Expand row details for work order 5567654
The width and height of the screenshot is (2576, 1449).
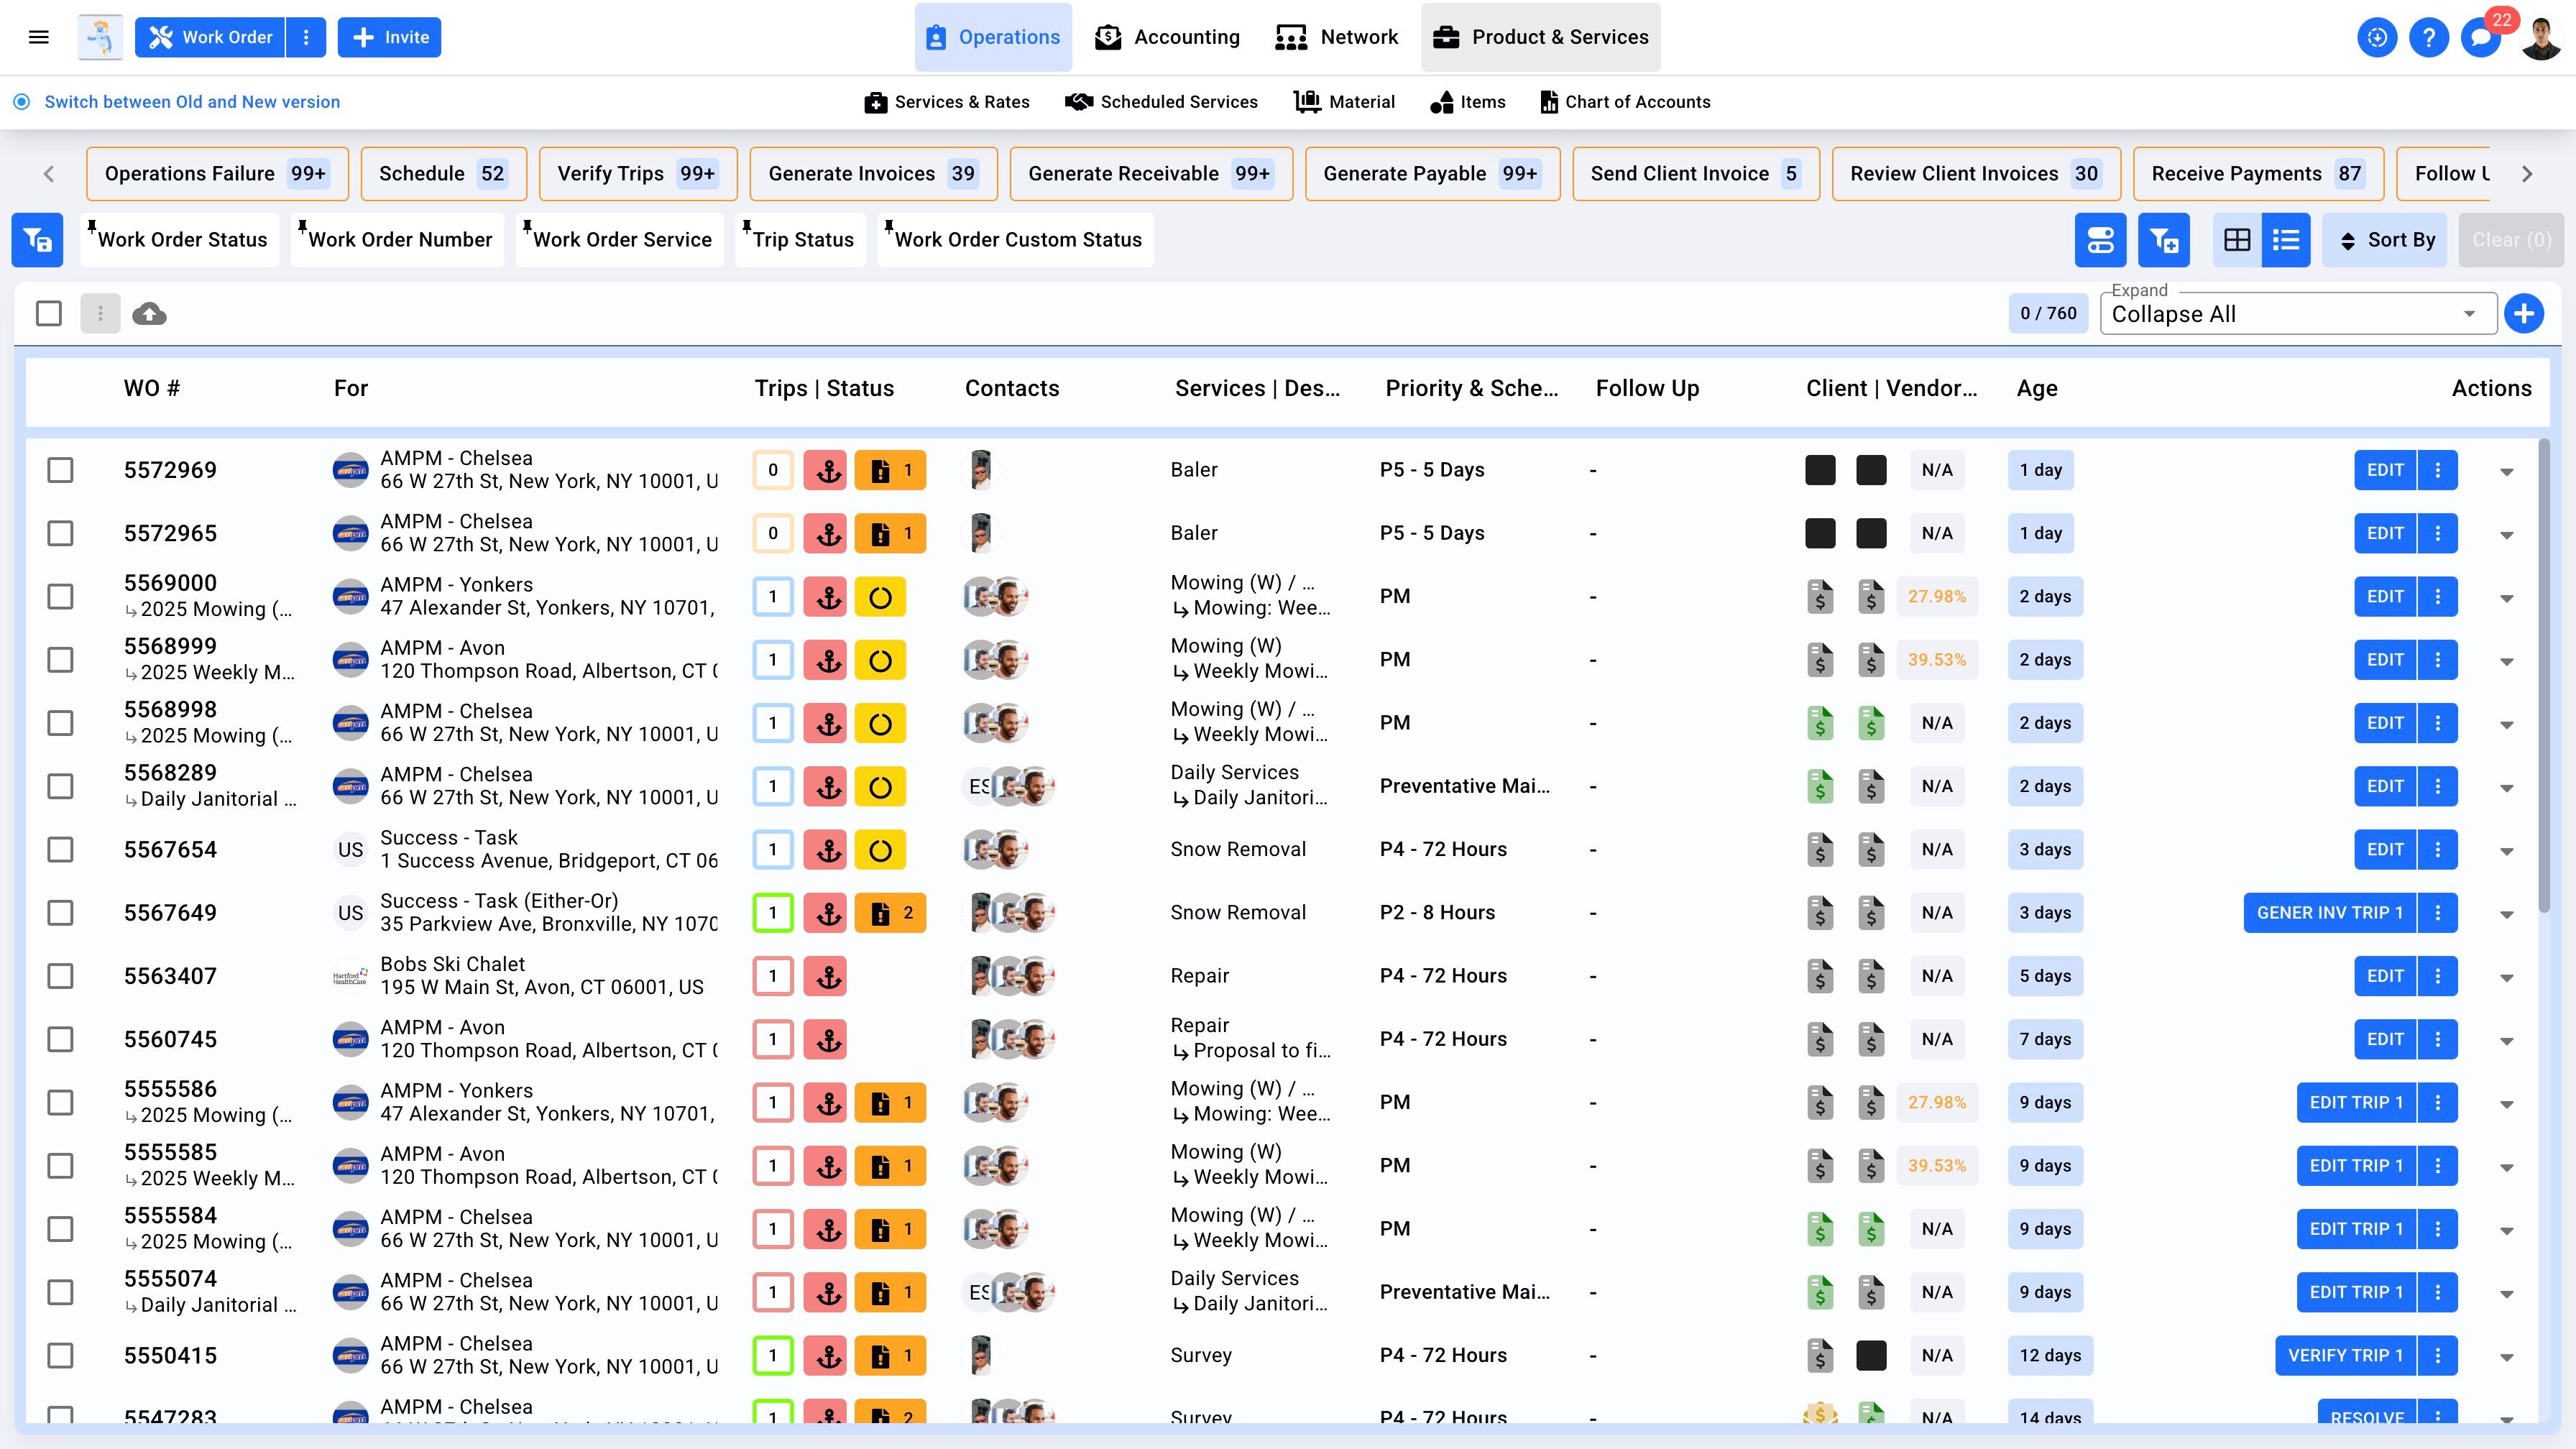click(2506, 851)
